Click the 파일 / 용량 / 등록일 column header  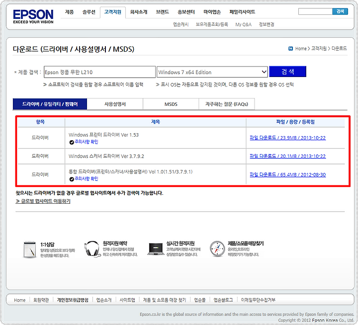[x=295, y=122]
